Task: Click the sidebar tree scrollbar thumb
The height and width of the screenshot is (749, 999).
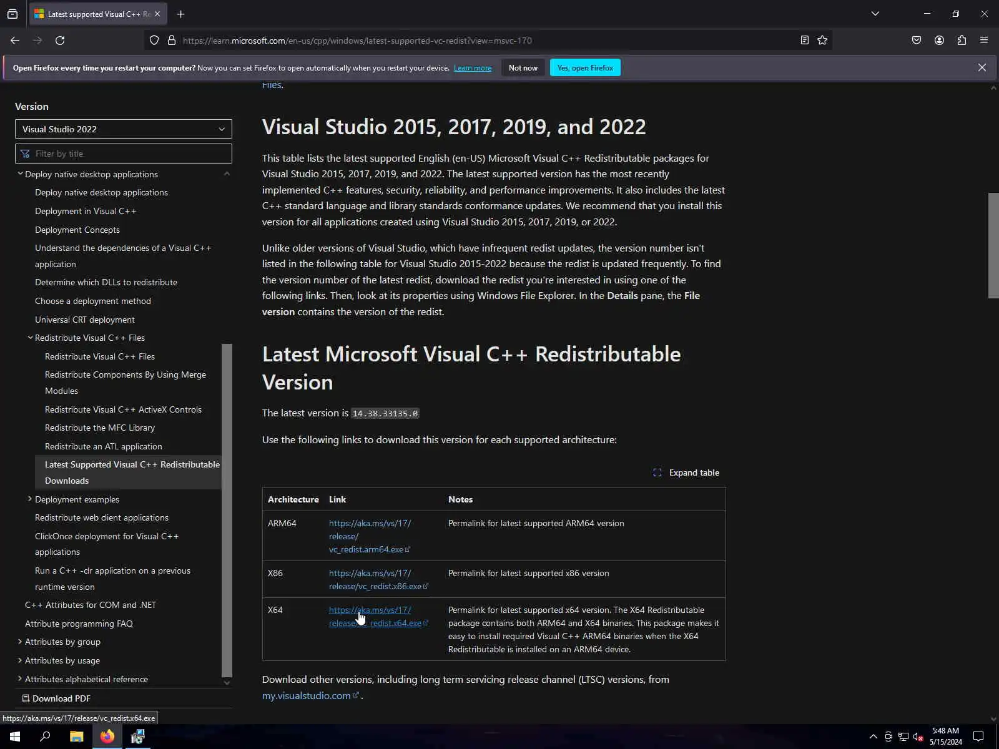Action: point(227,511)
